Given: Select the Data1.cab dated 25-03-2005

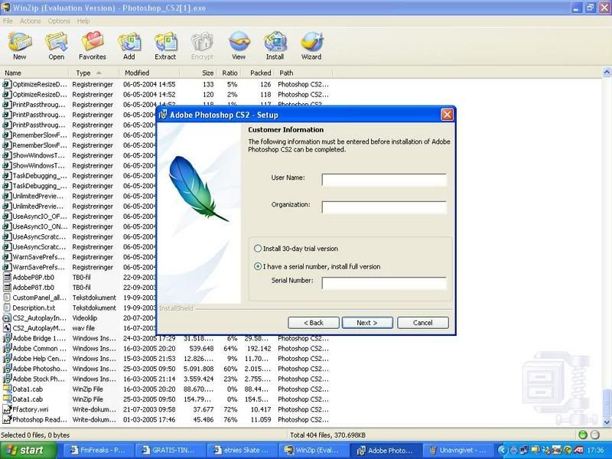Looking at the screenshot, I should 166,399.
